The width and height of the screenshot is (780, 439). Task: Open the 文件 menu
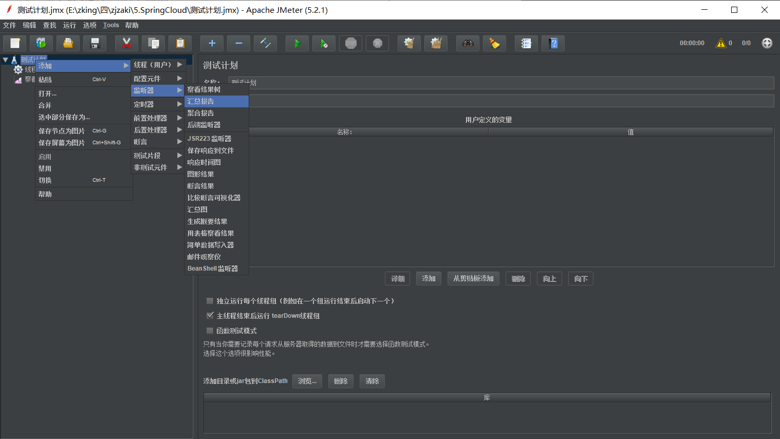coord(9,25)
